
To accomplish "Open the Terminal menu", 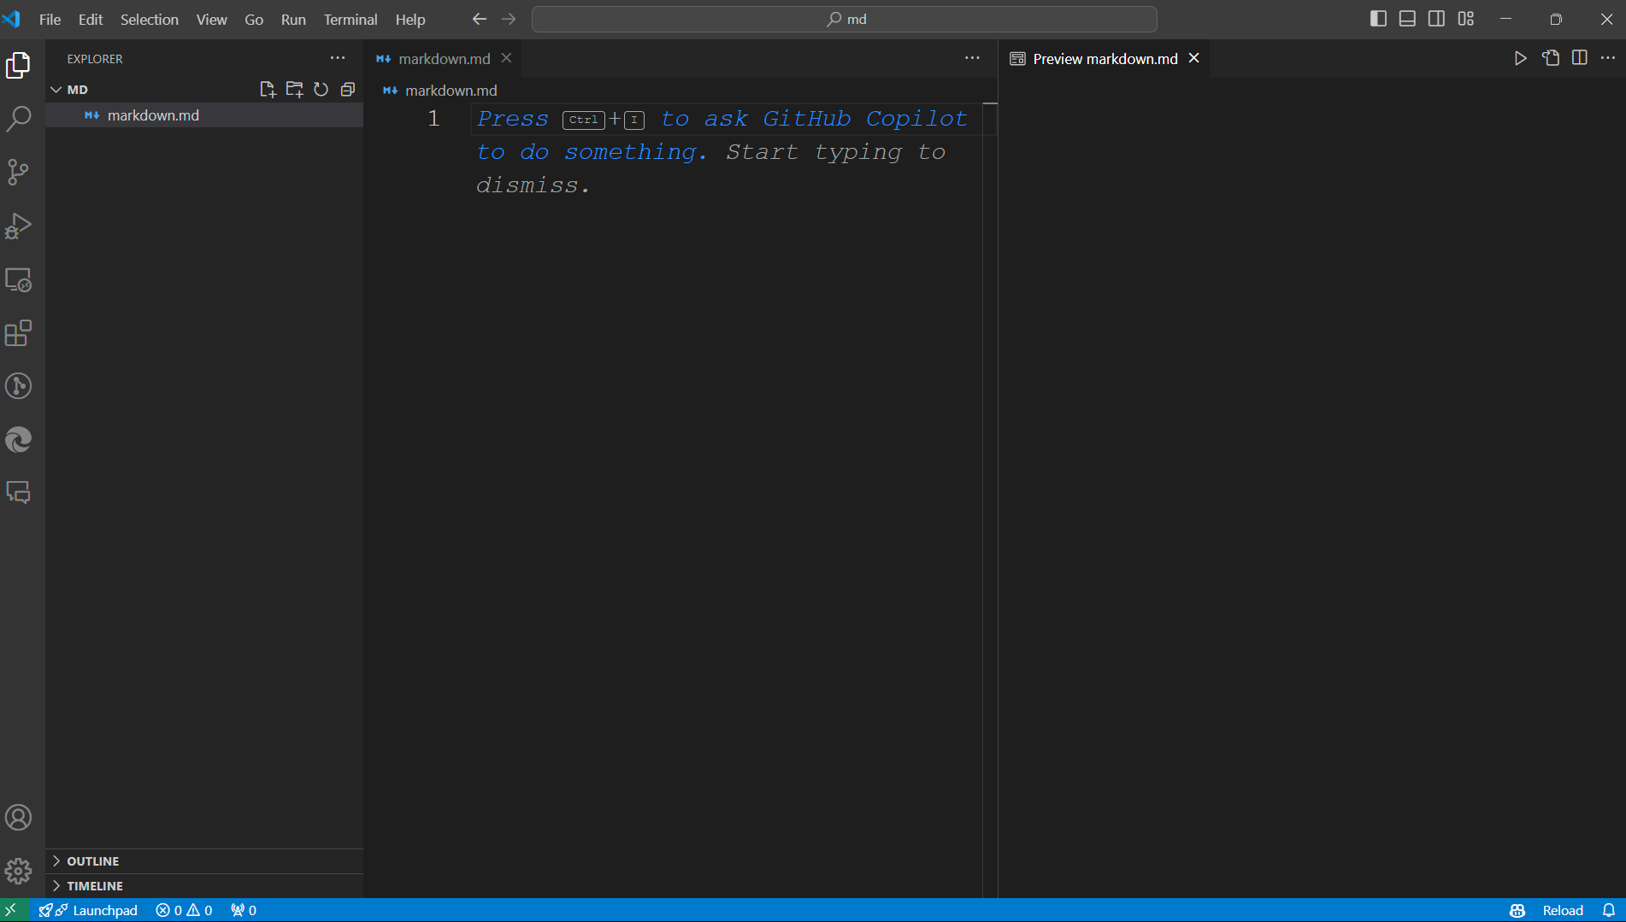I will (x=351, y=19).
